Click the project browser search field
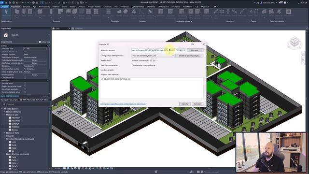Screen dimensions: 309x174 pyautogui.click(x=25, y=104)
